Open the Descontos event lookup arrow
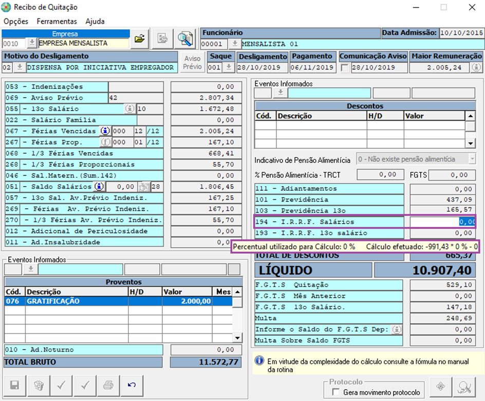485x401 pixels. [281, 93]
